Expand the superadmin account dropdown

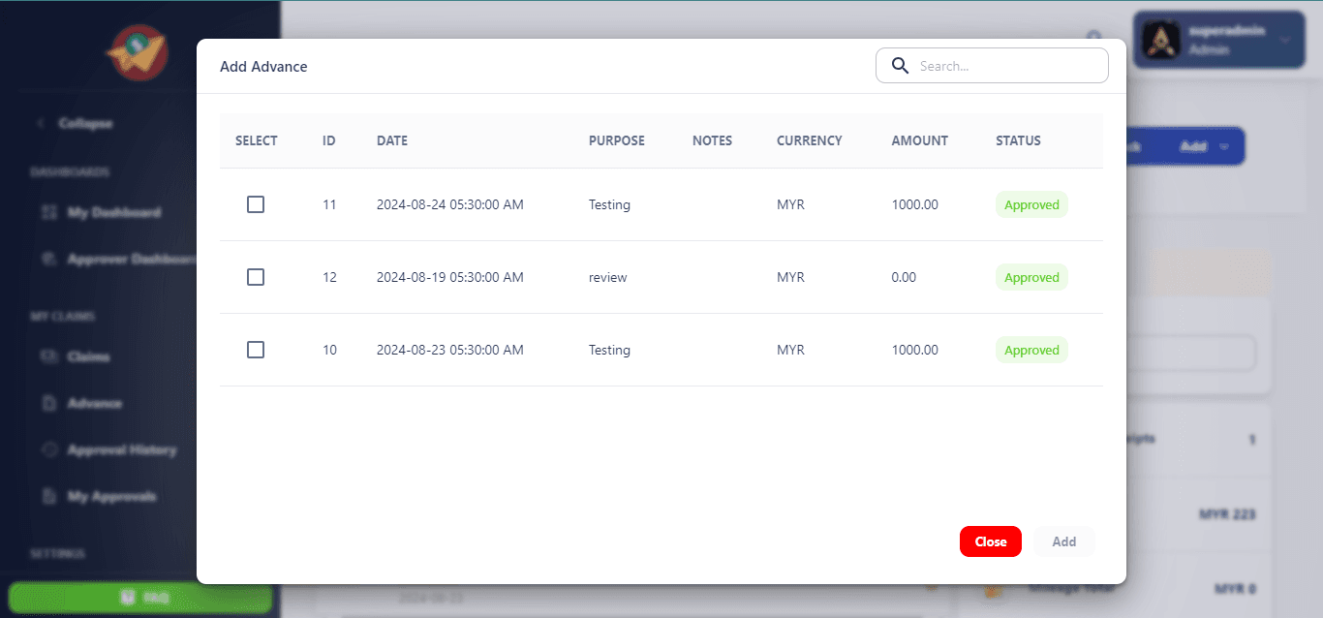click(1285, 40)
